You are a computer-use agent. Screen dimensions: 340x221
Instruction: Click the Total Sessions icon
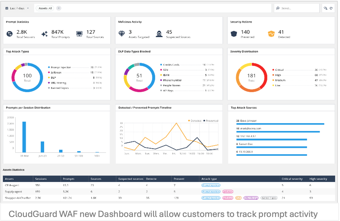(x=10, y=34)
